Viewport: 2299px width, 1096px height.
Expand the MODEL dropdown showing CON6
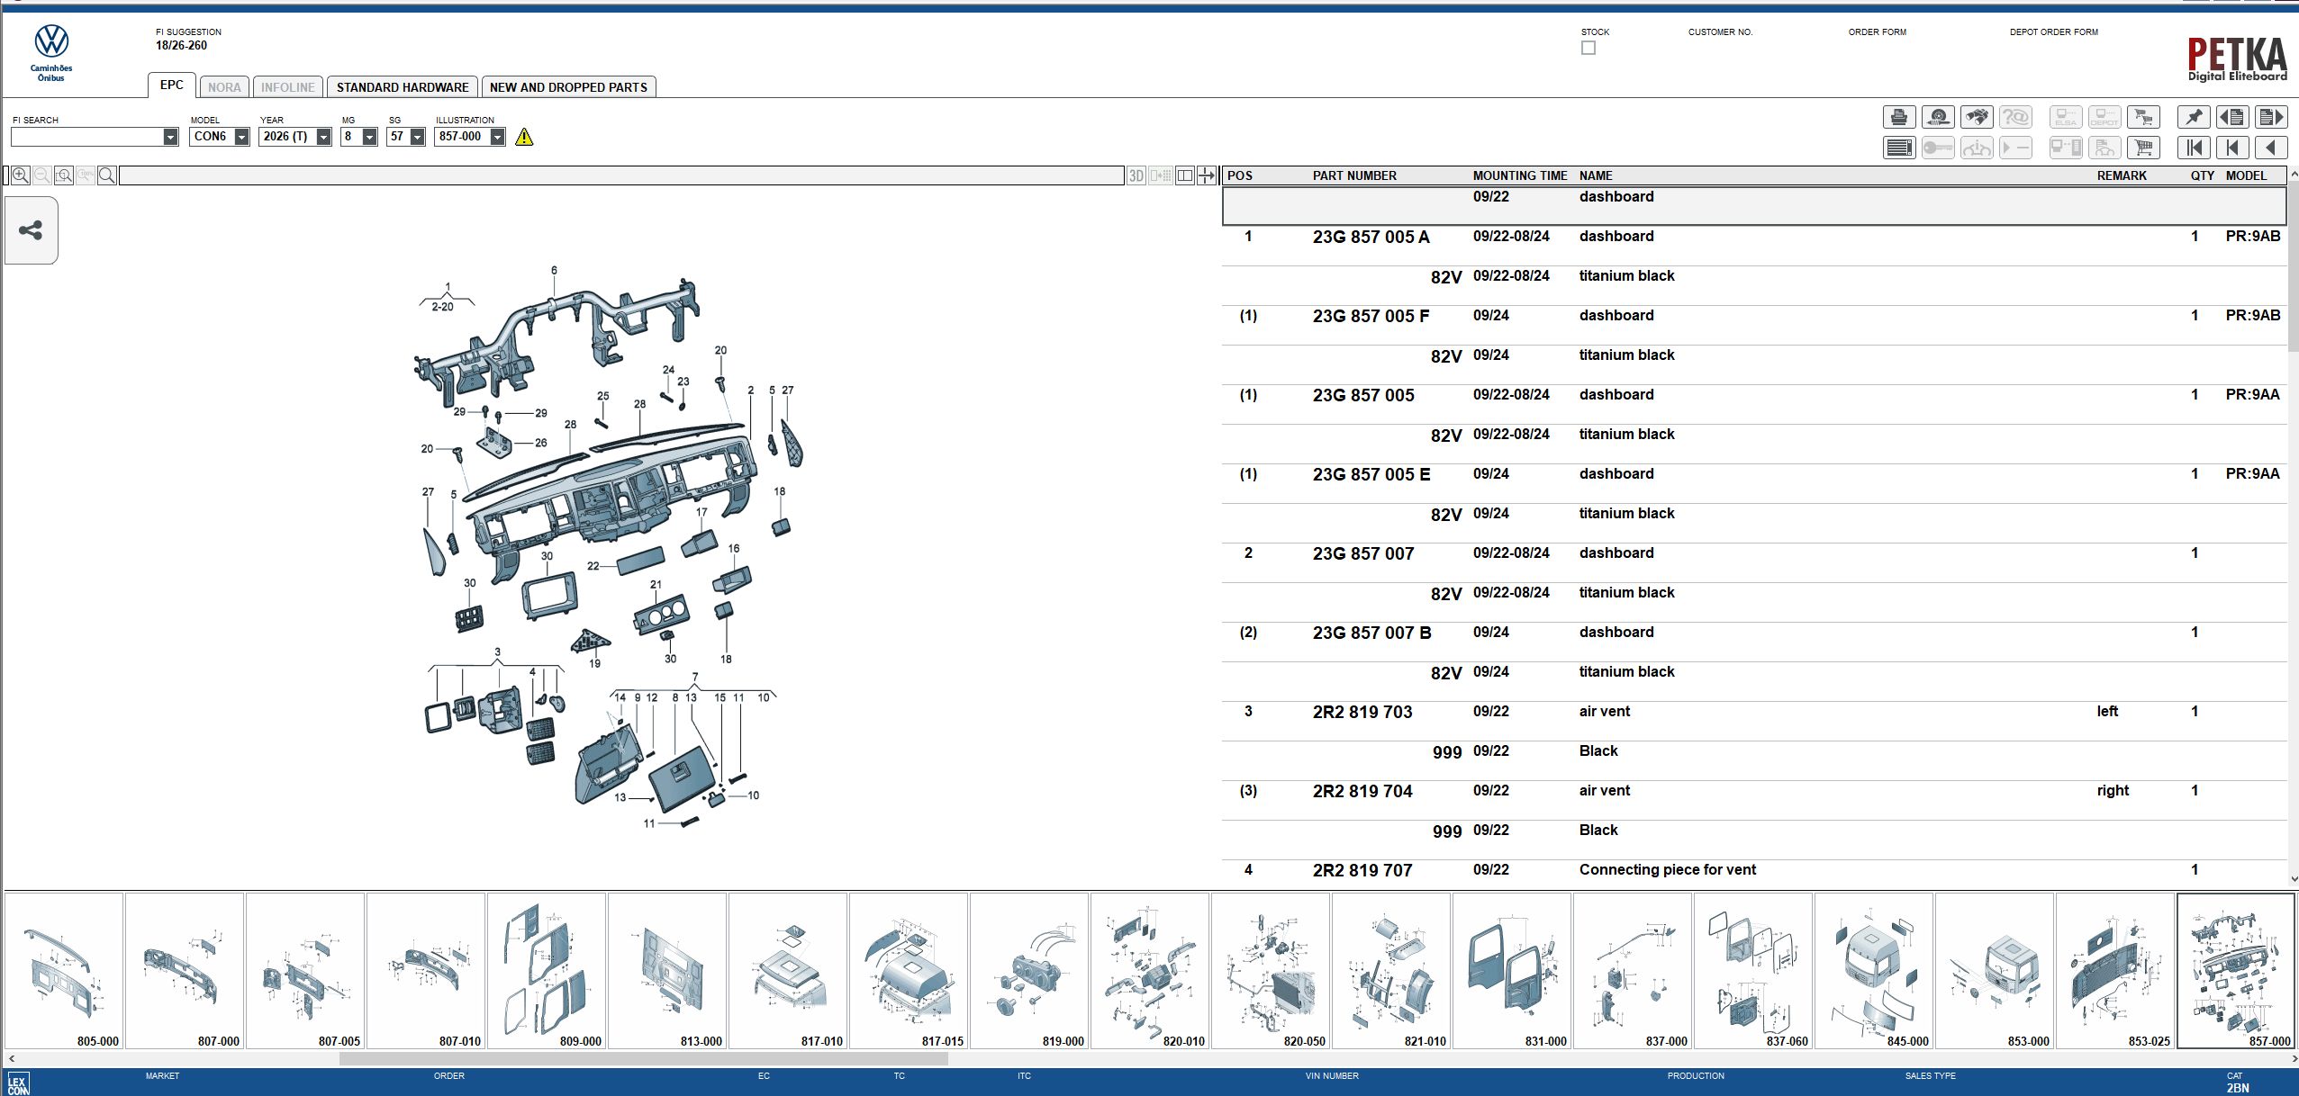[241, 137]
